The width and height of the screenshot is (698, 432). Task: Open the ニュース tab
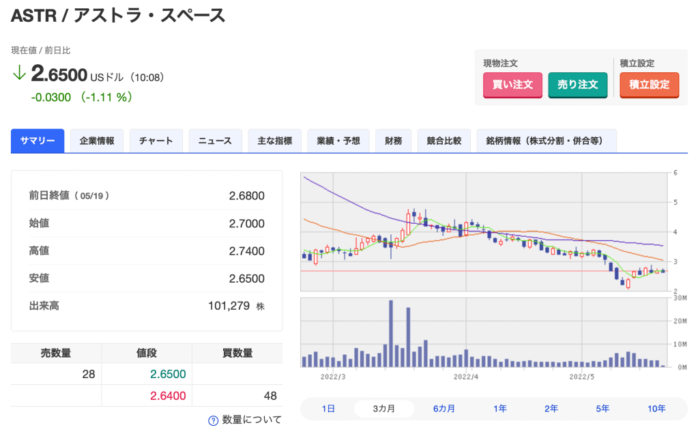215,141
